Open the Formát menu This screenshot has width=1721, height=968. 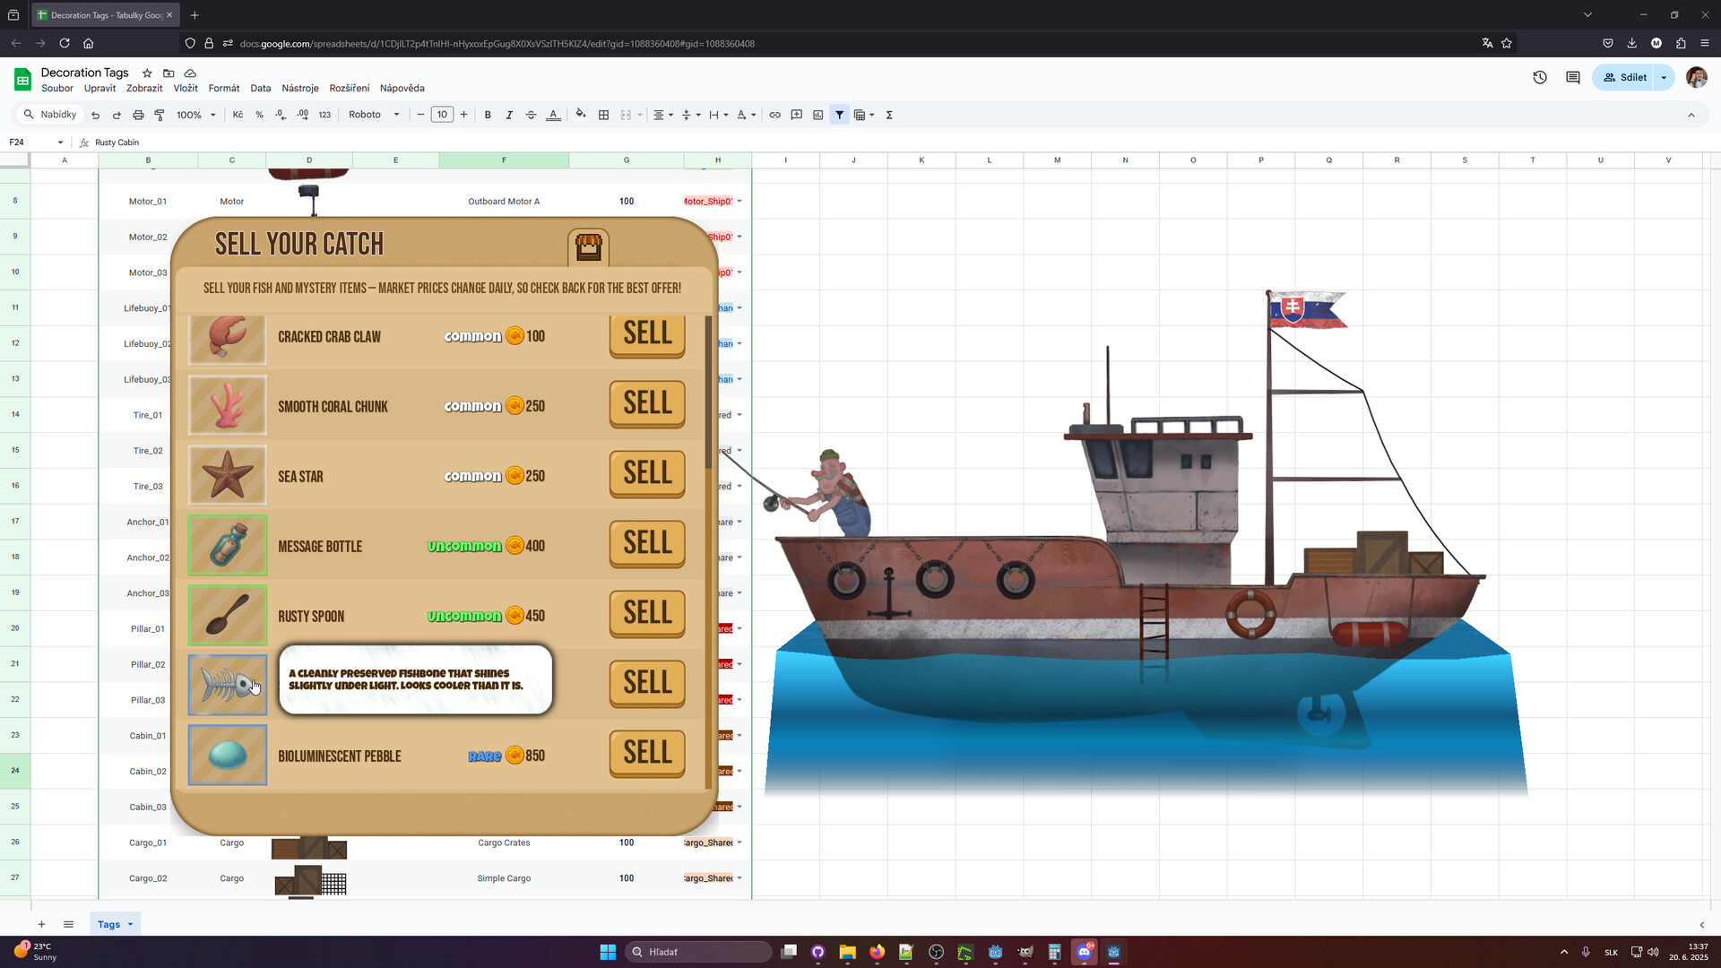223,88
